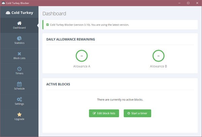
Task: Open the Dashboard home icon
Action: (x=19, y=23)
